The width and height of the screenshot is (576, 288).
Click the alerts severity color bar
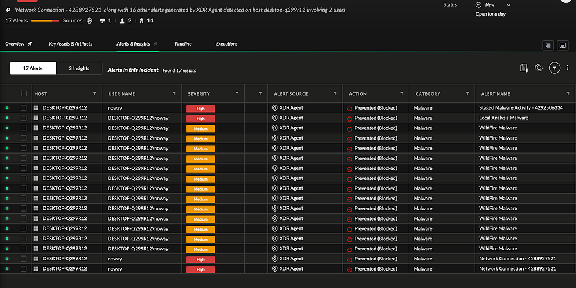pos(45,21)
